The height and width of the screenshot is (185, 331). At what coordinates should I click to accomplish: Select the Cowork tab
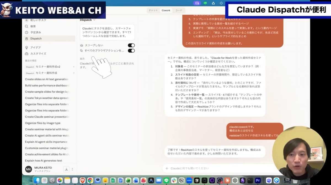[166, 10]
